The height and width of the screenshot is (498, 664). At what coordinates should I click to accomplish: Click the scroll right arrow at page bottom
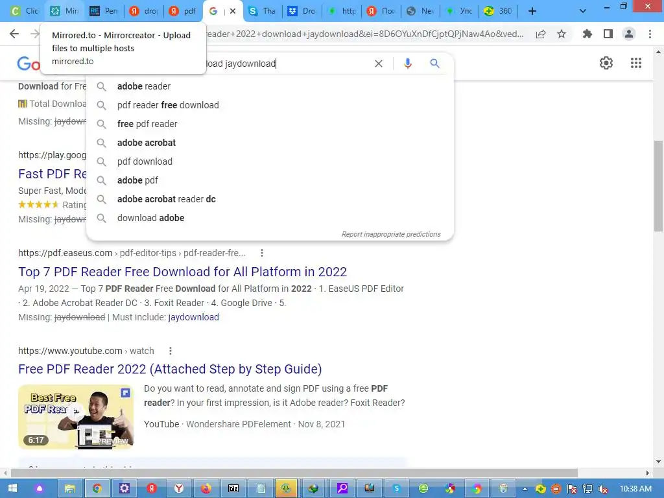tap(647, 473)
